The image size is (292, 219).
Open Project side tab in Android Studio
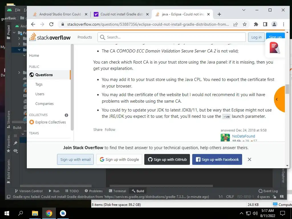[x=8, y=32]
